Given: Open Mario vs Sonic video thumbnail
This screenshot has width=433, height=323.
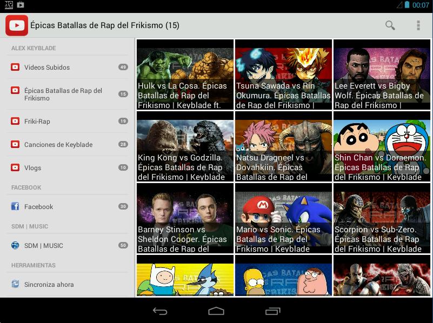Looking at the screenshot, I should (x=283, y=218).
